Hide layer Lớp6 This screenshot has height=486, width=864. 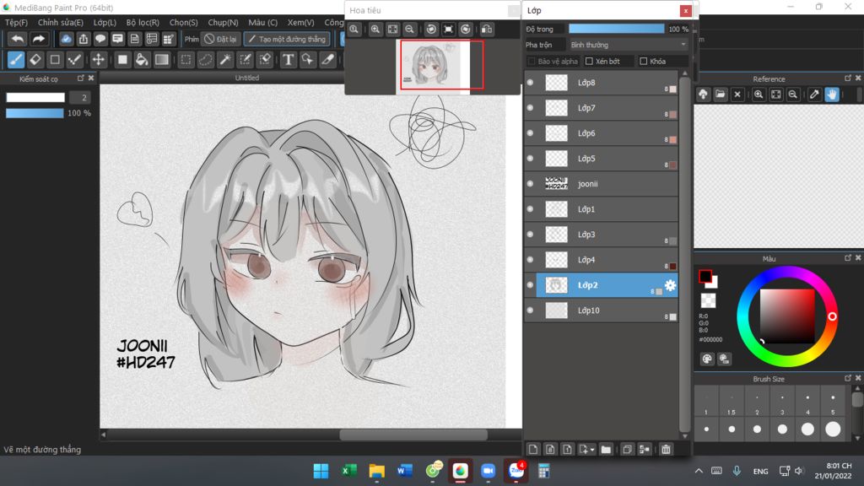coord(531,133)
